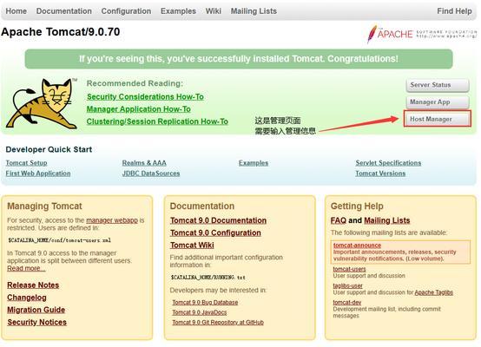
Task: Open the Tomcat Versions link
Action: point(380,173)
